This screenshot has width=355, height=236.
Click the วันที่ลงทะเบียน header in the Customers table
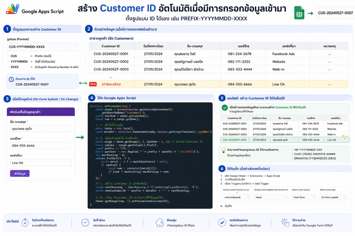153,46
